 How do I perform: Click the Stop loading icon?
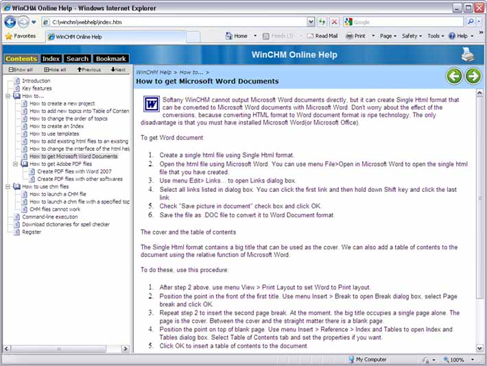[x=334, y=22]
